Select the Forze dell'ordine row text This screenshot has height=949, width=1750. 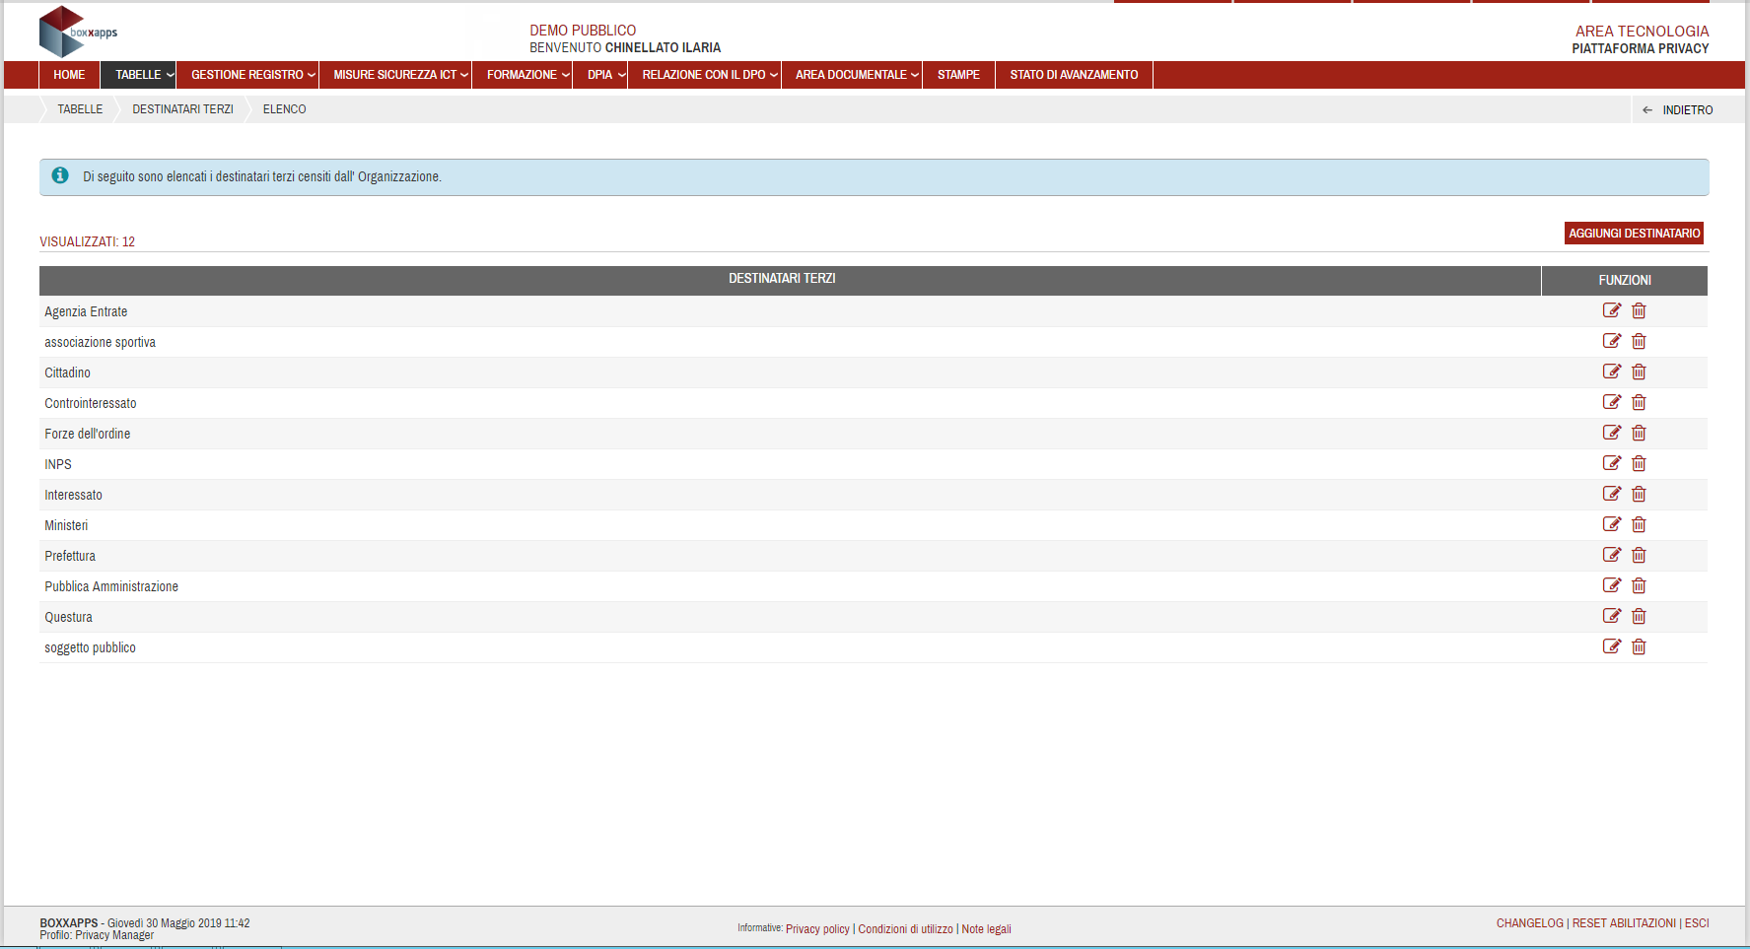click(x=87, y=434)
